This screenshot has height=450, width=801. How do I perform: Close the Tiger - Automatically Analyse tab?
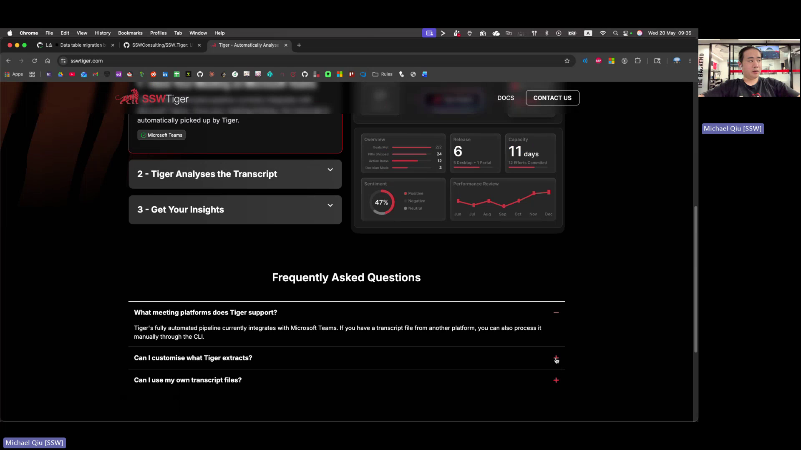click(x=286, y=45)
